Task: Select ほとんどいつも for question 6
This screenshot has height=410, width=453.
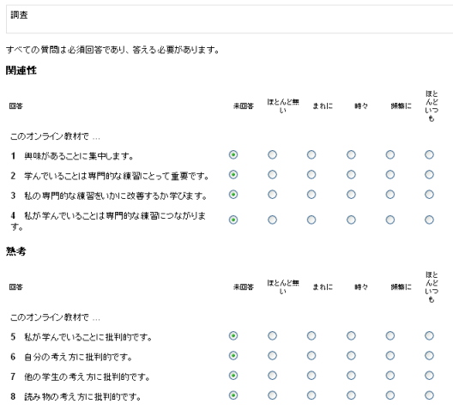Action: [429, 356]
